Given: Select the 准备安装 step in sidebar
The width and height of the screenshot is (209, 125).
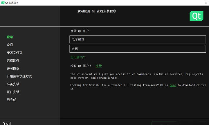Looking at the screenshot, I should [x=13, y=84].
